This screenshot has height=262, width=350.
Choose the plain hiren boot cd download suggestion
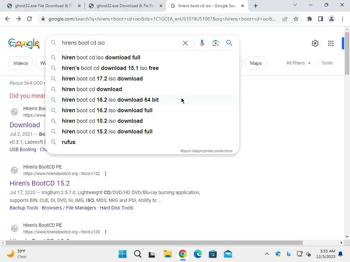click(x=142, y=89)
